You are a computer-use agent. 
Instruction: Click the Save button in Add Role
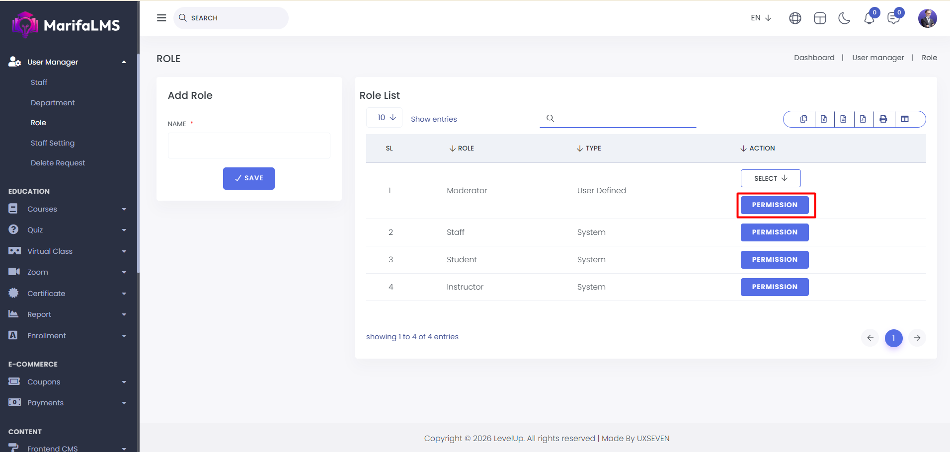click(248, 178)
